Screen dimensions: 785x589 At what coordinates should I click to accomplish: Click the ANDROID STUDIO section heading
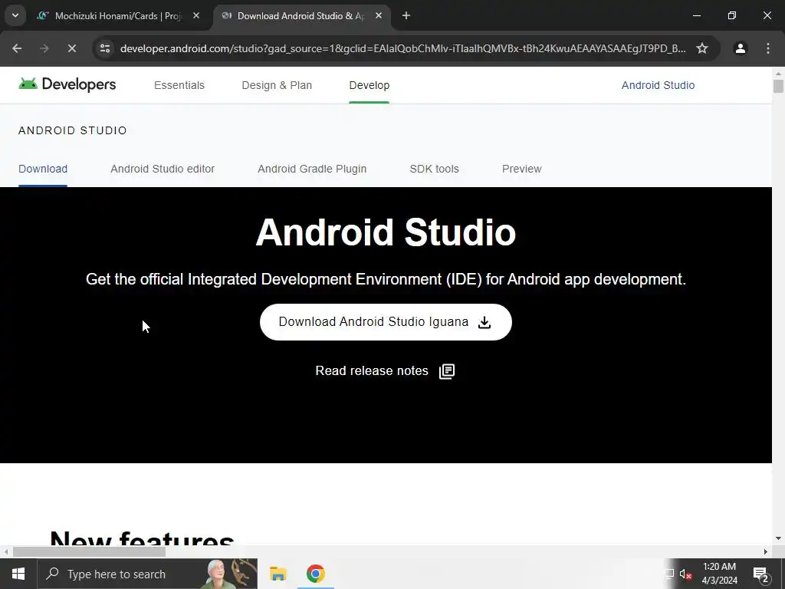click(73, 130)
